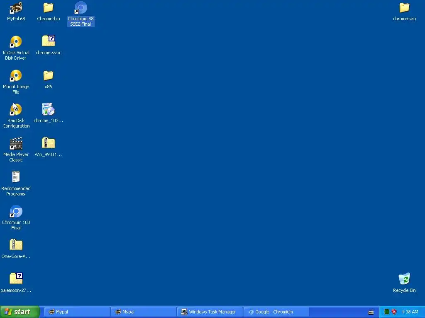Viewport: 425px width, 318px height.
Task: Click the keyboard icon on the taskbar
Action: (x=371, y=312)
